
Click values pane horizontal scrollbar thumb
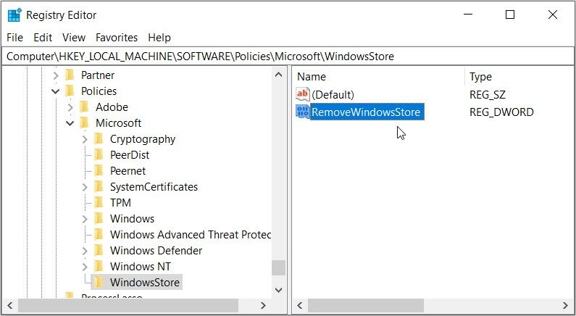click(365, 305)
